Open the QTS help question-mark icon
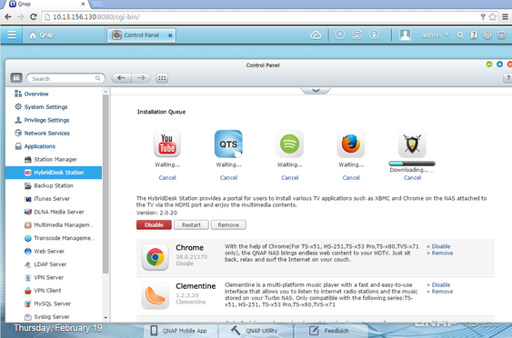 pyautogui.click(x=474, y=35)
